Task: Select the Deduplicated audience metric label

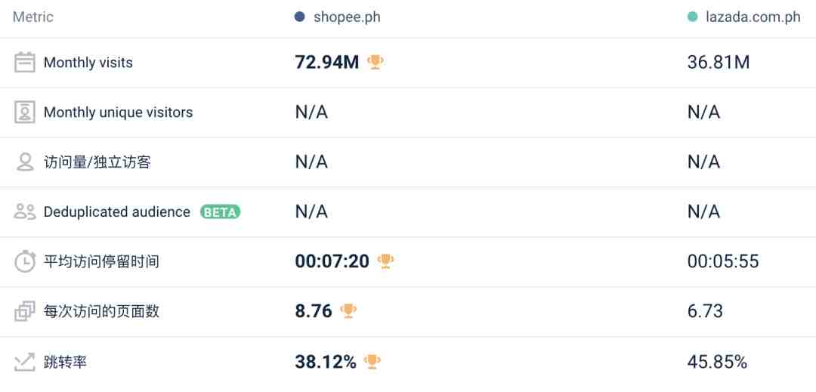Action: pyautogui.click(x=116, y=212)
